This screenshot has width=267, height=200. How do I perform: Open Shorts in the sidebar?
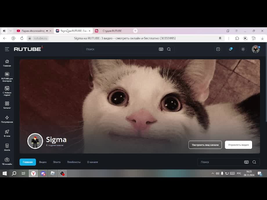[x=7, y=147]
